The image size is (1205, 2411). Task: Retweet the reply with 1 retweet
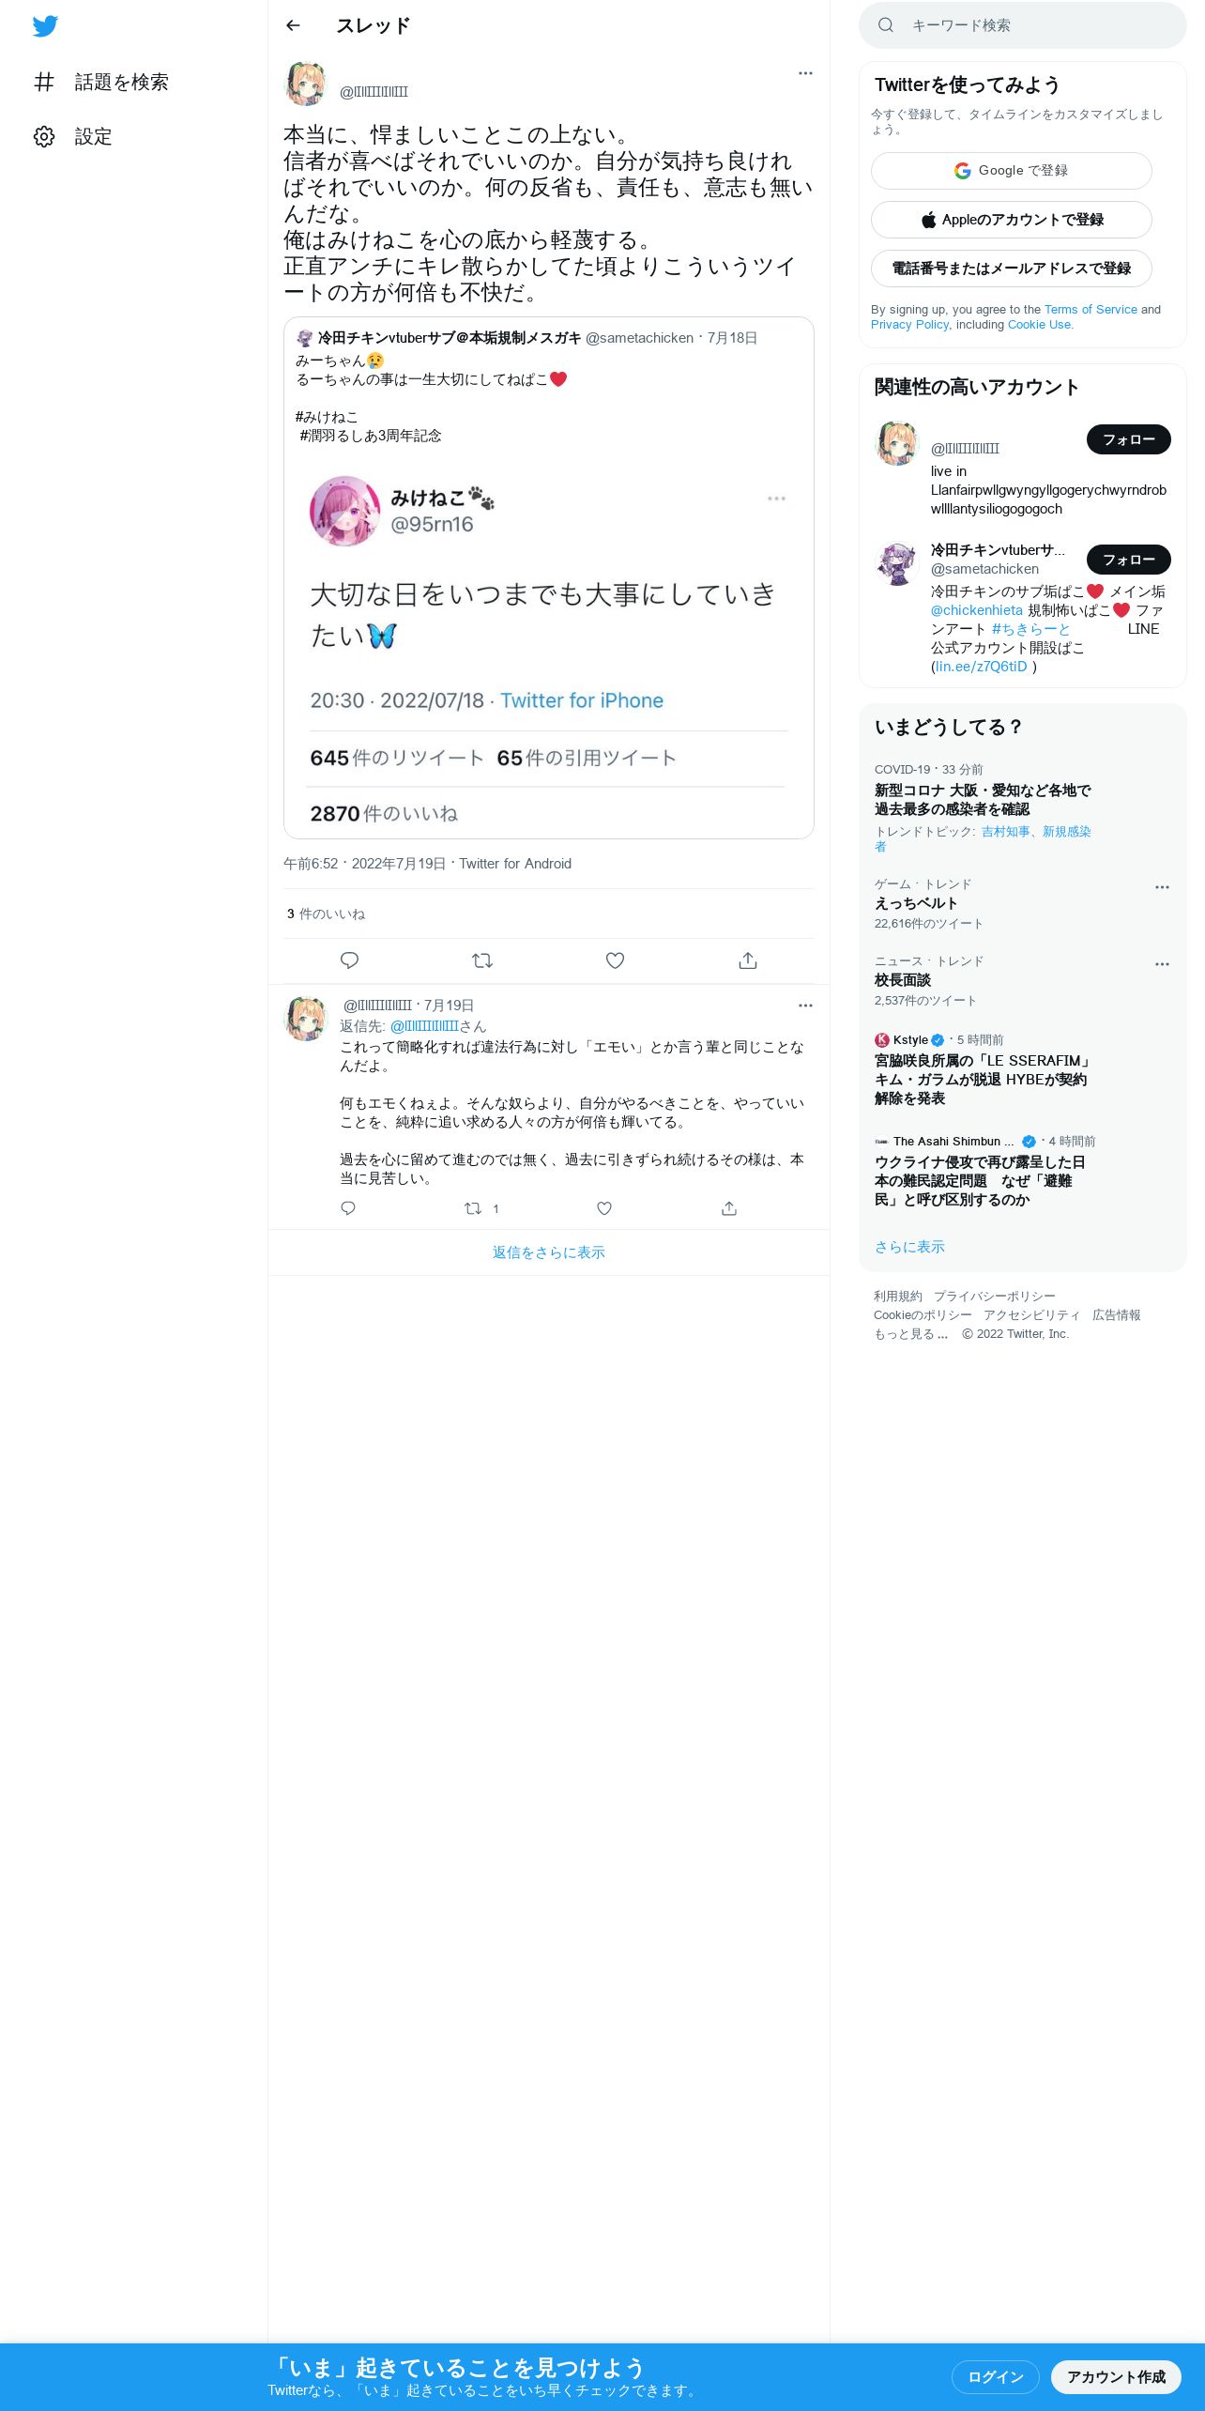[x=481, y=1208]
